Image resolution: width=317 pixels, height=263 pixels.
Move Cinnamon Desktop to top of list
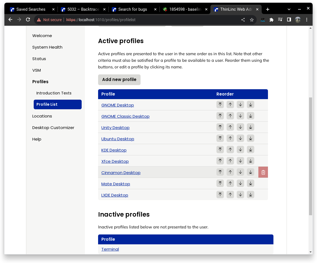click(x=220, y=172)
